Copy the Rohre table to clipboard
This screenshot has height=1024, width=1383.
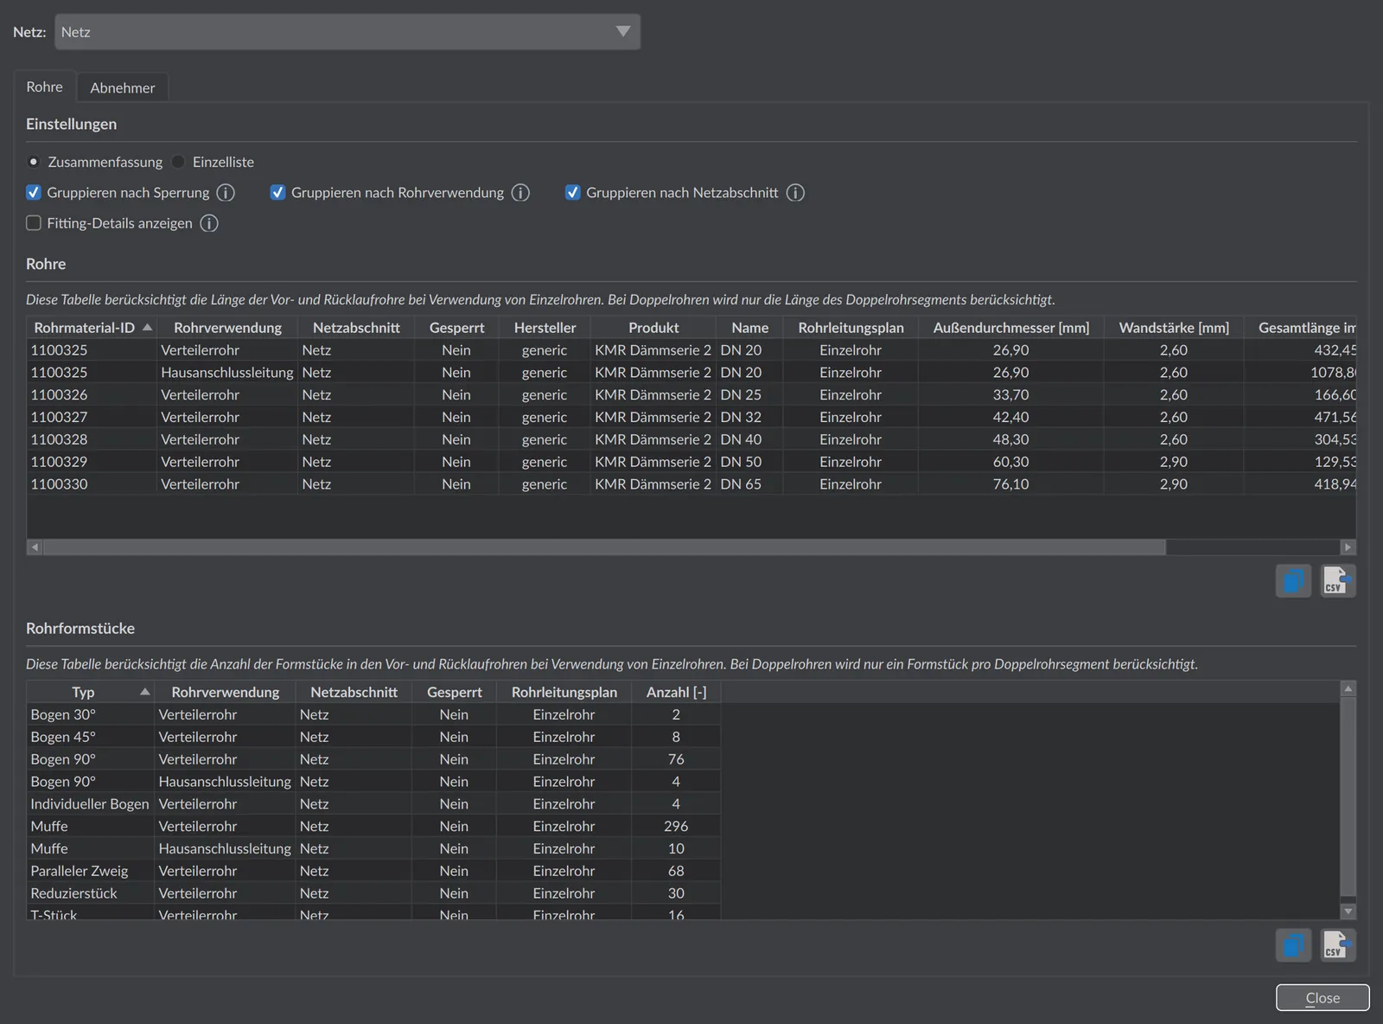click(1293, 580)
